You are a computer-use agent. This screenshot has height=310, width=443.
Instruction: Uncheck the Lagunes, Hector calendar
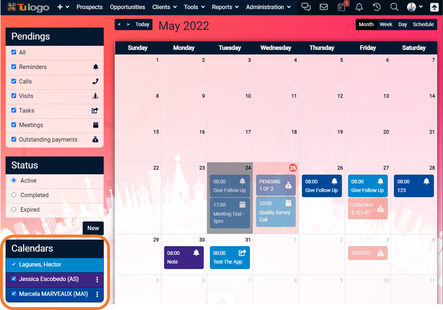[x=13, y=264]
